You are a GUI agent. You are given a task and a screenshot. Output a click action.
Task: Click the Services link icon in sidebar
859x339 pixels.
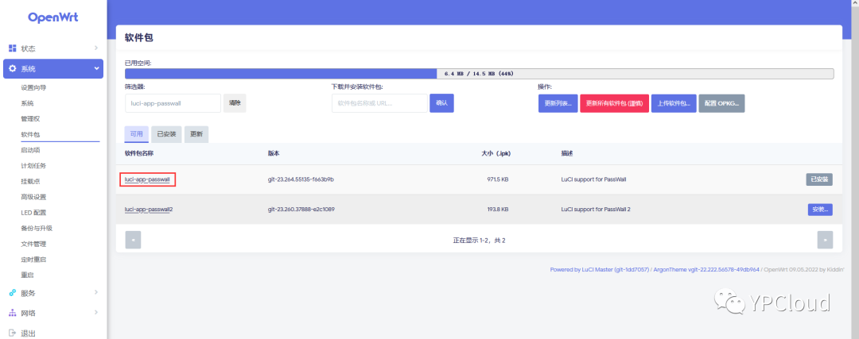coord(13,293)
